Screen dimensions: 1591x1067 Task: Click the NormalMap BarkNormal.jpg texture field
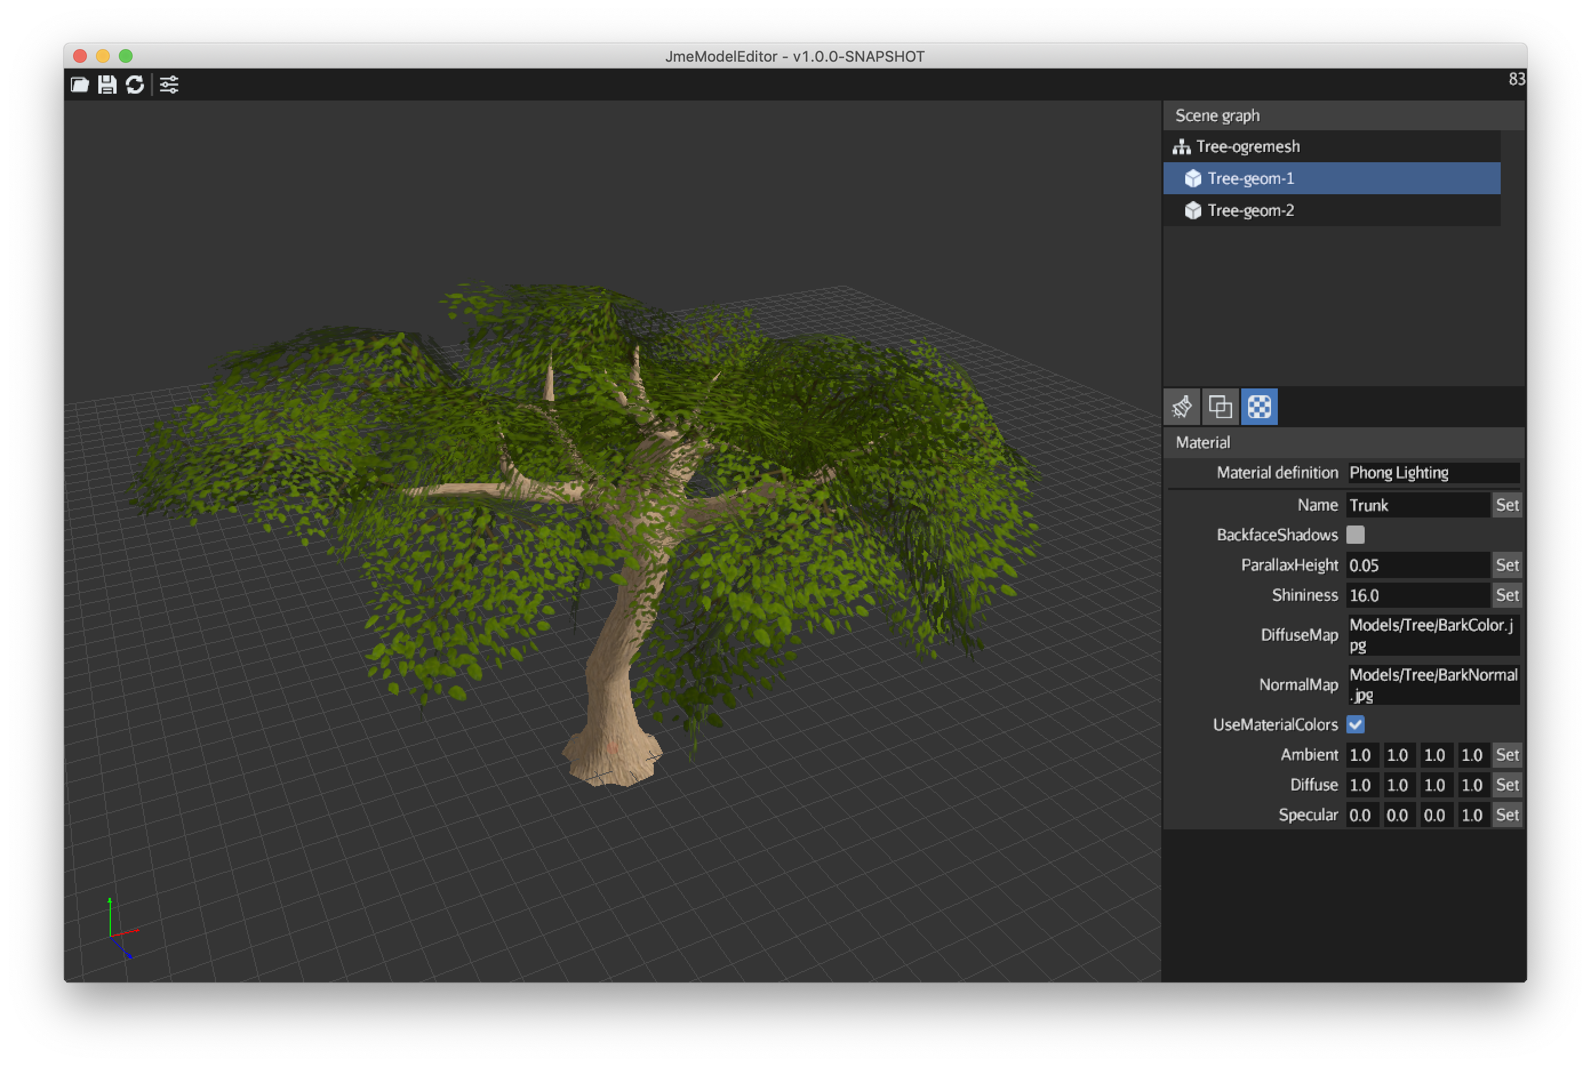click(x=1432, y=684)
